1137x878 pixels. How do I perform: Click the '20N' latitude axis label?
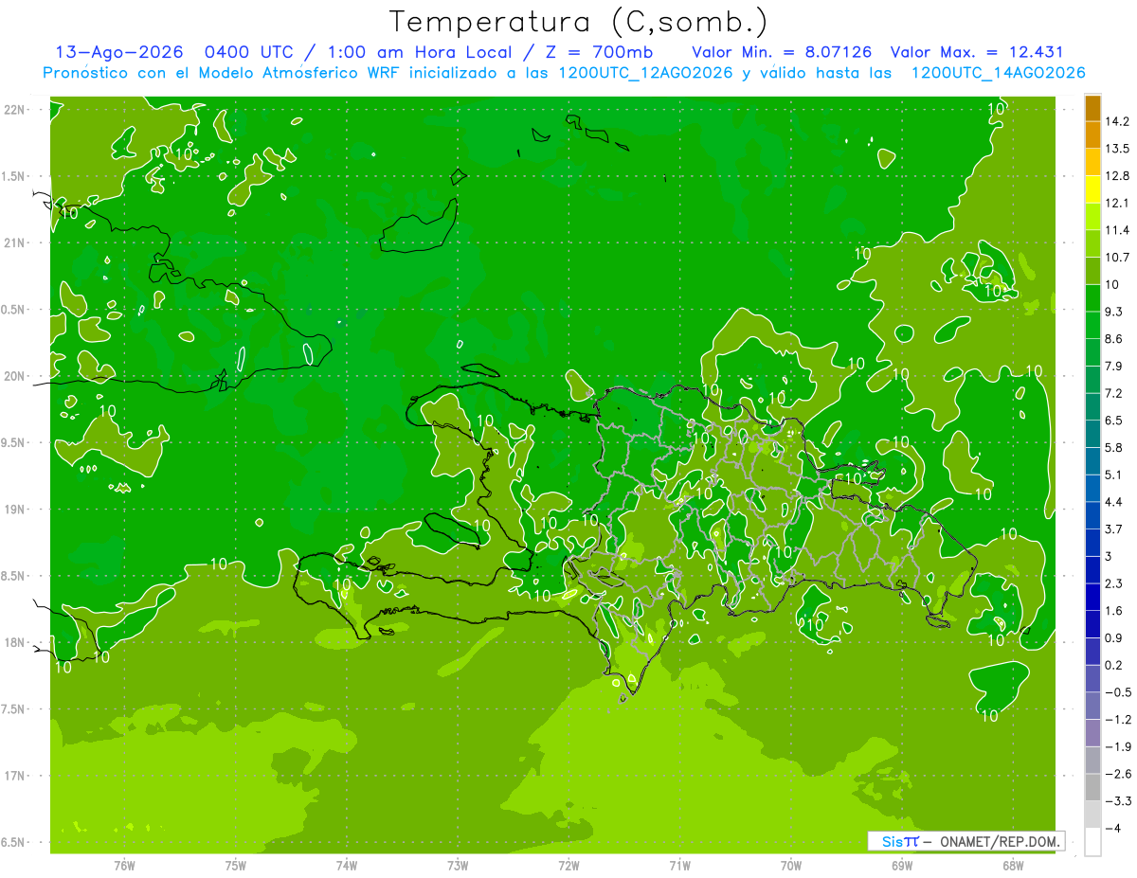pos(14,376)
